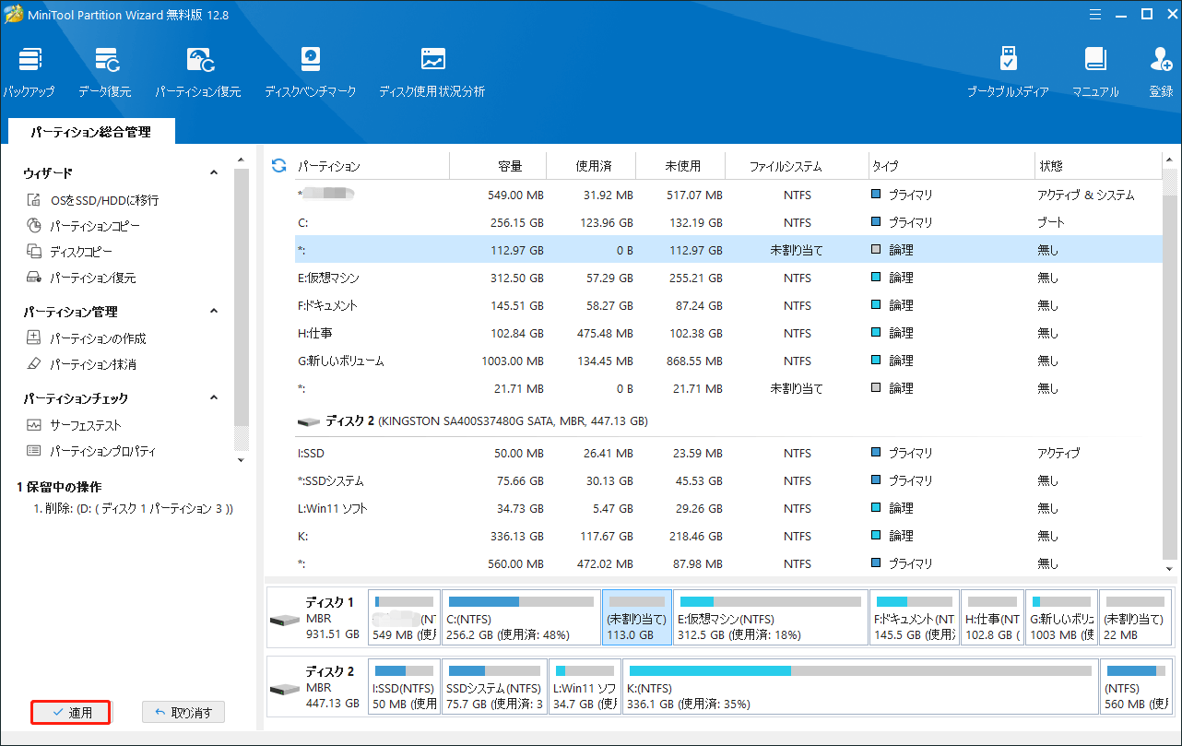Sort by 使用済 column header
This screenshot has width=1182, height=746.
click(x=591, y=166)
